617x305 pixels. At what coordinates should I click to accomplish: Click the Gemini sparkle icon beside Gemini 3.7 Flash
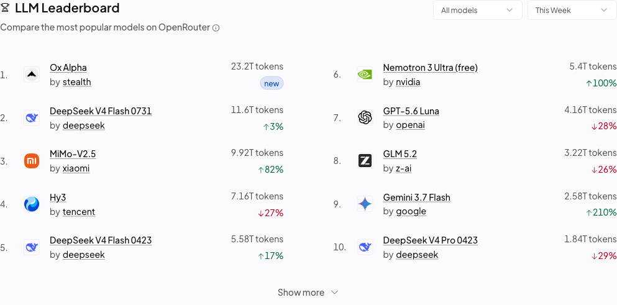(x=365, y=204)
